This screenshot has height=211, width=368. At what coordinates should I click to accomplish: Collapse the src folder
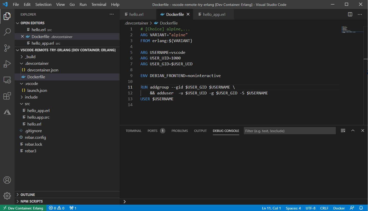click(x=67, y=104)
